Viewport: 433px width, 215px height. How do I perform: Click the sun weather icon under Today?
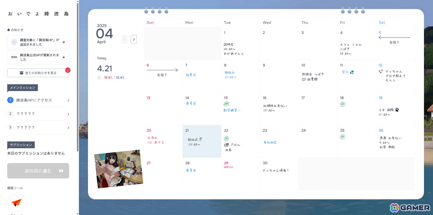coord(99,77)
